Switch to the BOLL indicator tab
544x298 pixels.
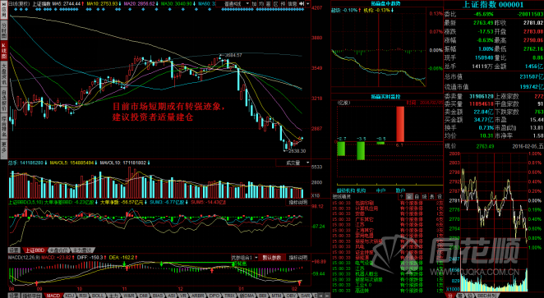pyautogui.click(x=98, y=296)
